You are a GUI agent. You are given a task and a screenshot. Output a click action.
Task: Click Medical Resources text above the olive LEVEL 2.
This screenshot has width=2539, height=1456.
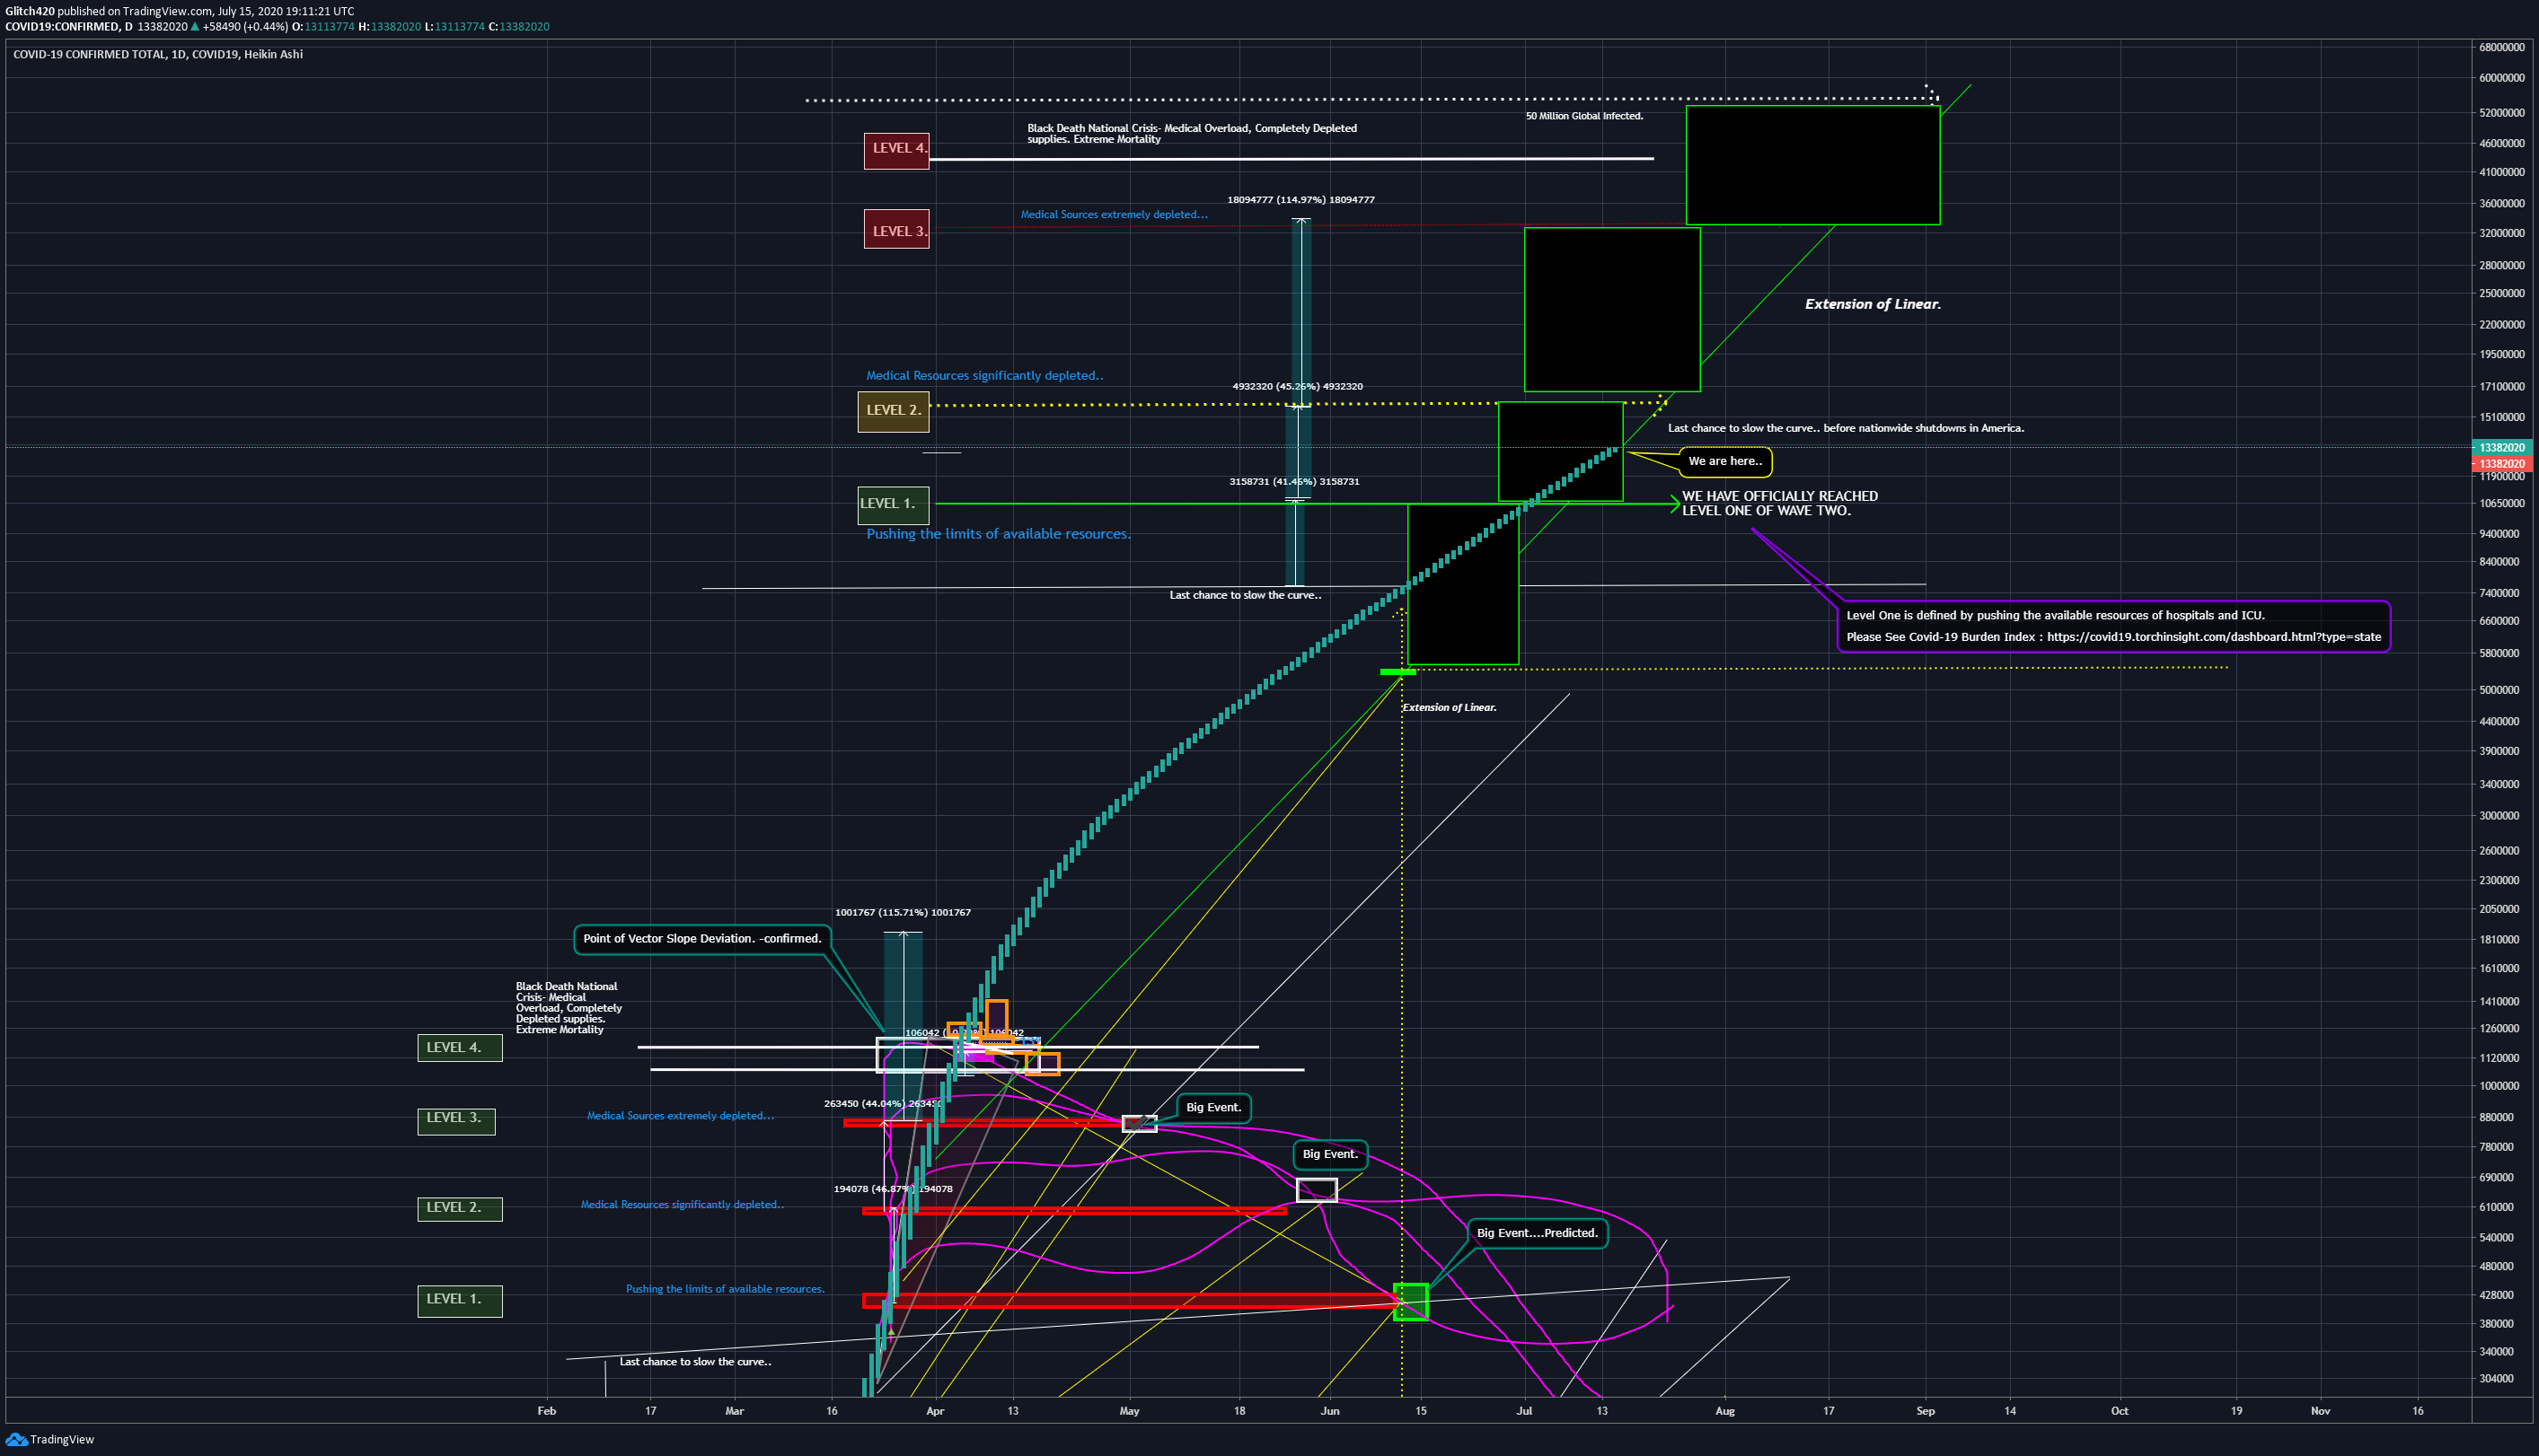pos(984,375)
